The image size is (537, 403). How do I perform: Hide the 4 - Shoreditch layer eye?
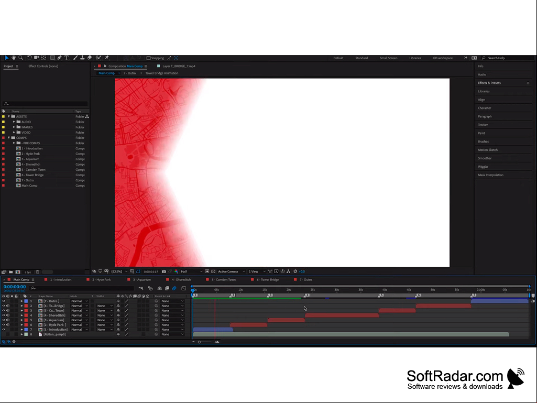[4, 315]
